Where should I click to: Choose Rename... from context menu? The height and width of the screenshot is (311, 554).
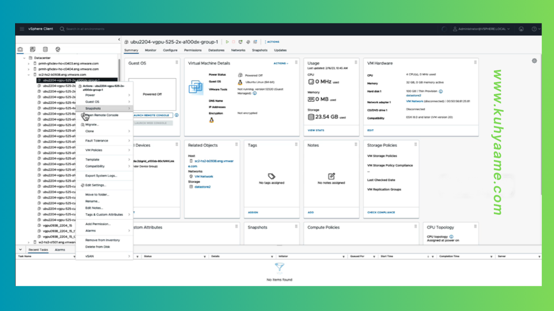pyautogui.click(x=104, y=201)
